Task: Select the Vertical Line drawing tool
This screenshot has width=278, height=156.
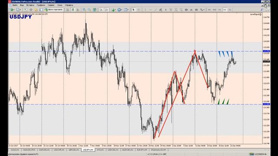Action: 145,10
